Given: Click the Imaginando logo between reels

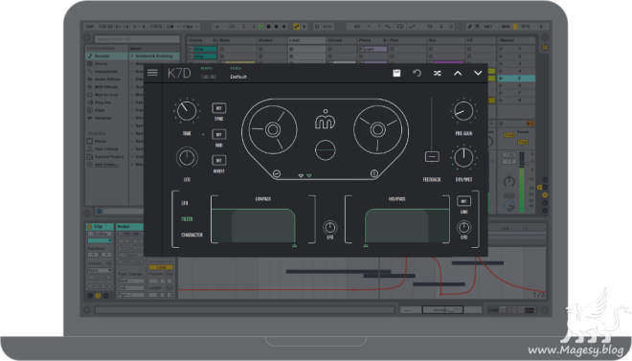Looking at the screenshot, I should tap(326, 120).
